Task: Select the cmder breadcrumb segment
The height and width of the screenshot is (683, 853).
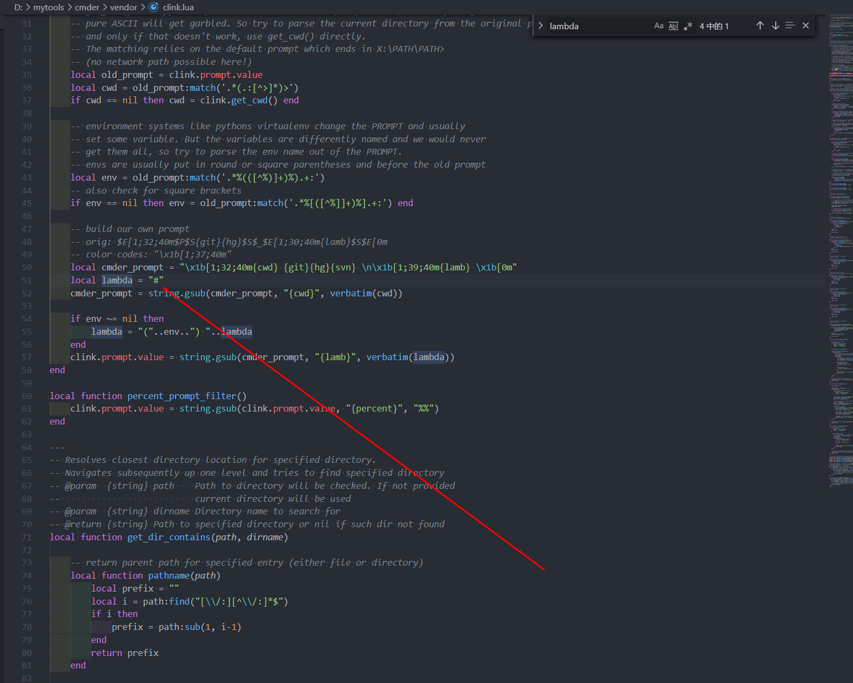Action: pyautogui.click(x=87, y=7)
